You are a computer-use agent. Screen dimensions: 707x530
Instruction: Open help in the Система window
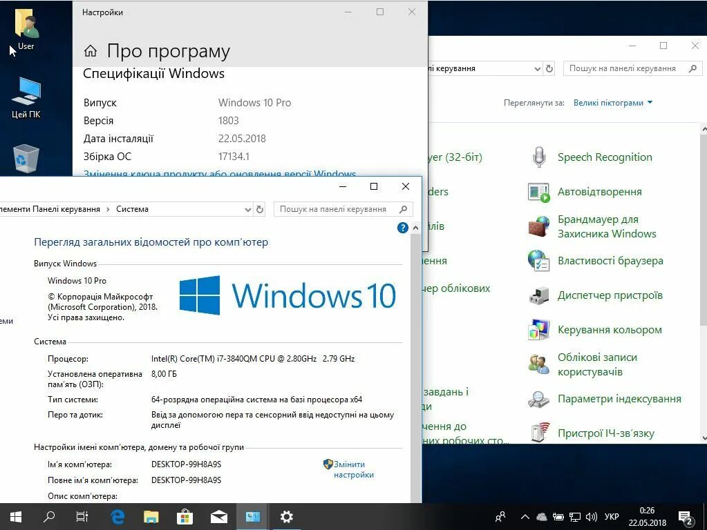point(403,228)
